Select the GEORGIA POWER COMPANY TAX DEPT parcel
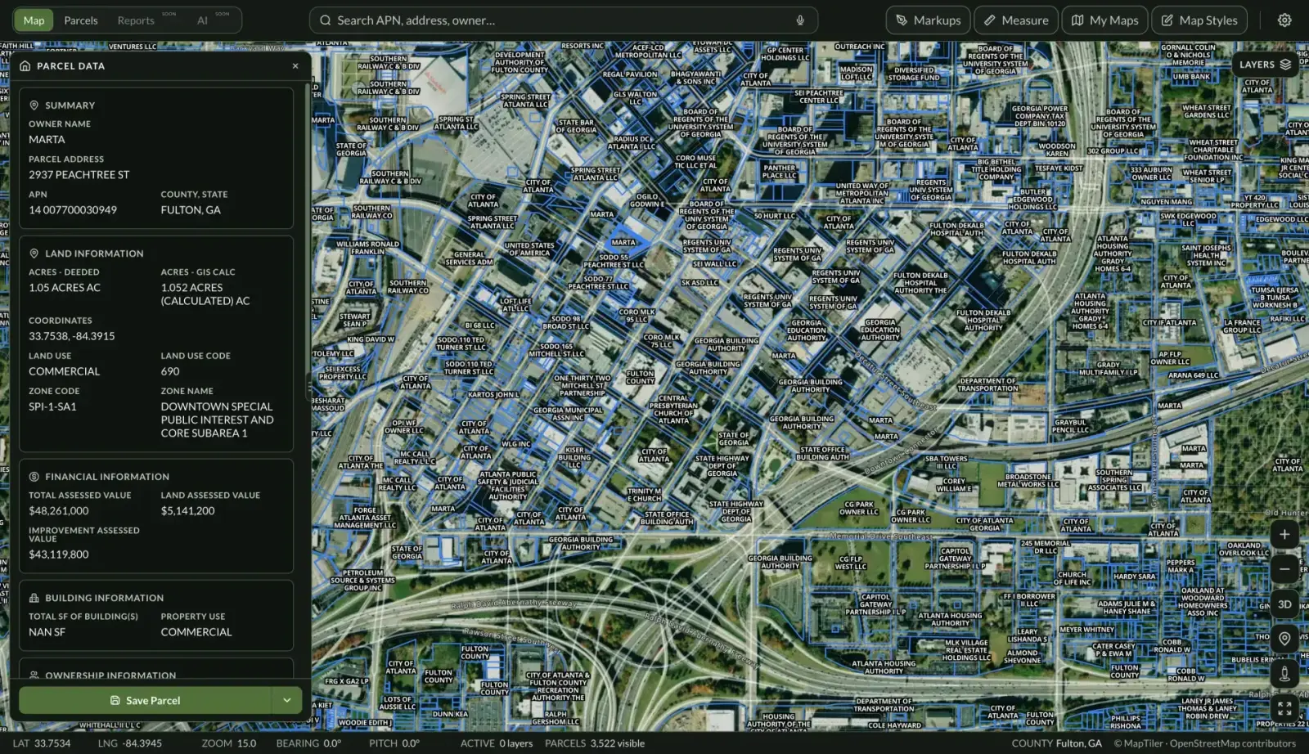1309x754 pixels. pos(1039,116)
